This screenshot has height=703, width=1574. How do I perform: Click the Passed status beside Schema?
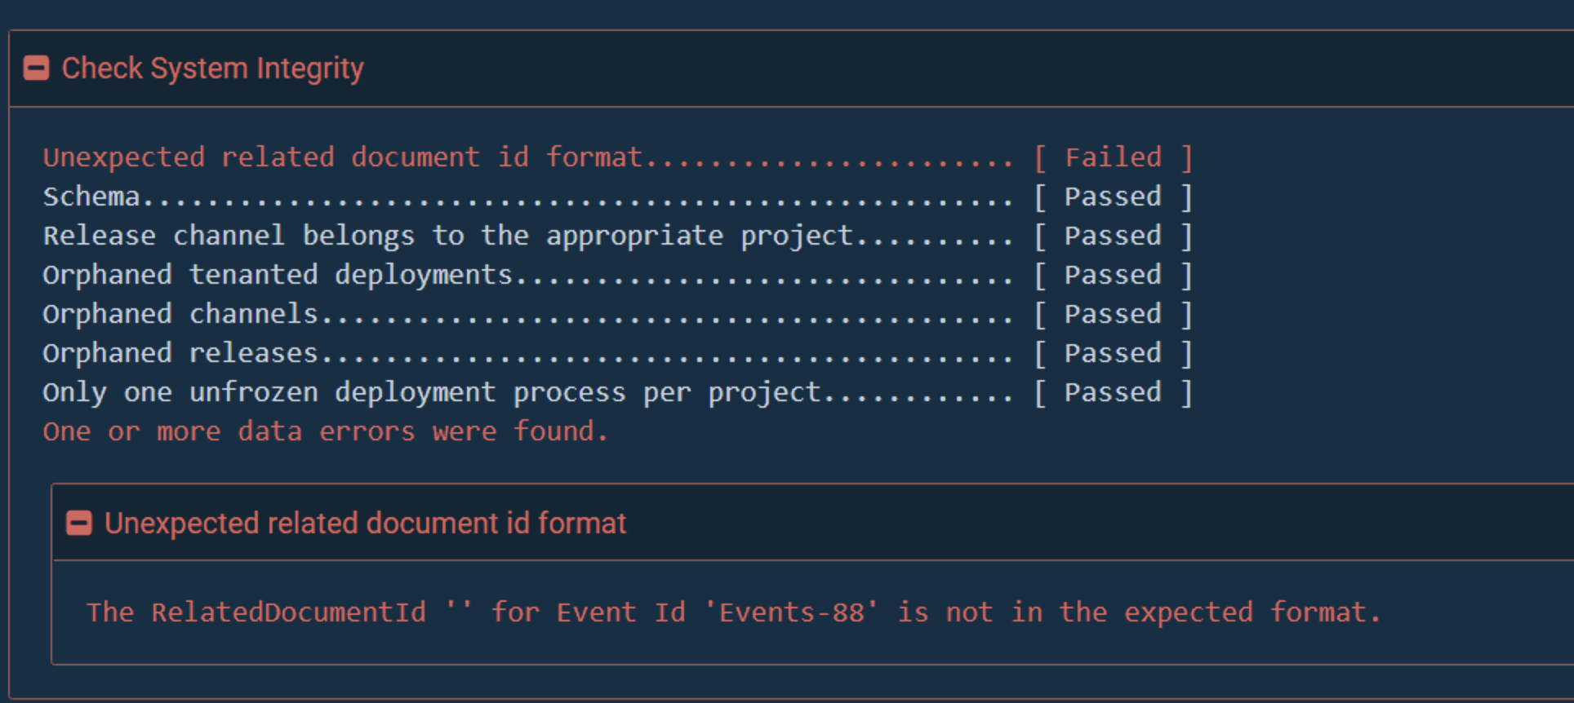(x=1112, y=196)
